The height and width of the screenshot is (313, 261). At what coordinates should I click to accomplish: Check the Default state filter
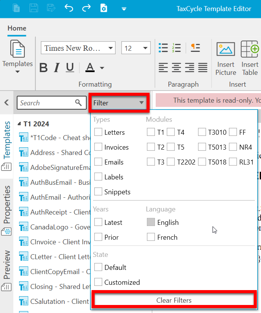(x=98, y=267)
